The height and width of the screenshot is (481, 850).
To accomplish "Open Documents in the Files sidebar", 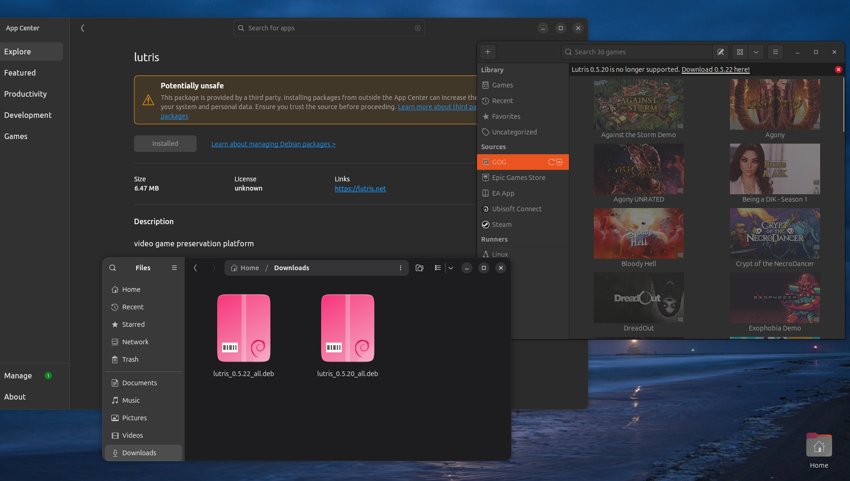I will click(144, 383).
